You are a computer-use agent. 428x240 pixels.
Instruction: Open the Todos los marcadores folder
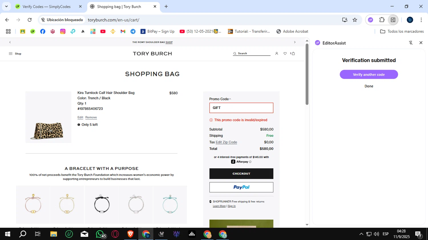coord(402,31)
